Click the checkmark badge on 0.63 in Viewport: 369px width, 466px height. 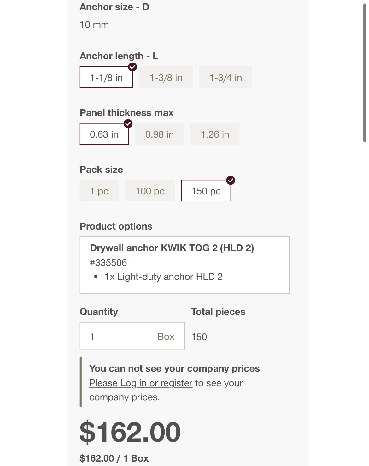coord(128,124)
